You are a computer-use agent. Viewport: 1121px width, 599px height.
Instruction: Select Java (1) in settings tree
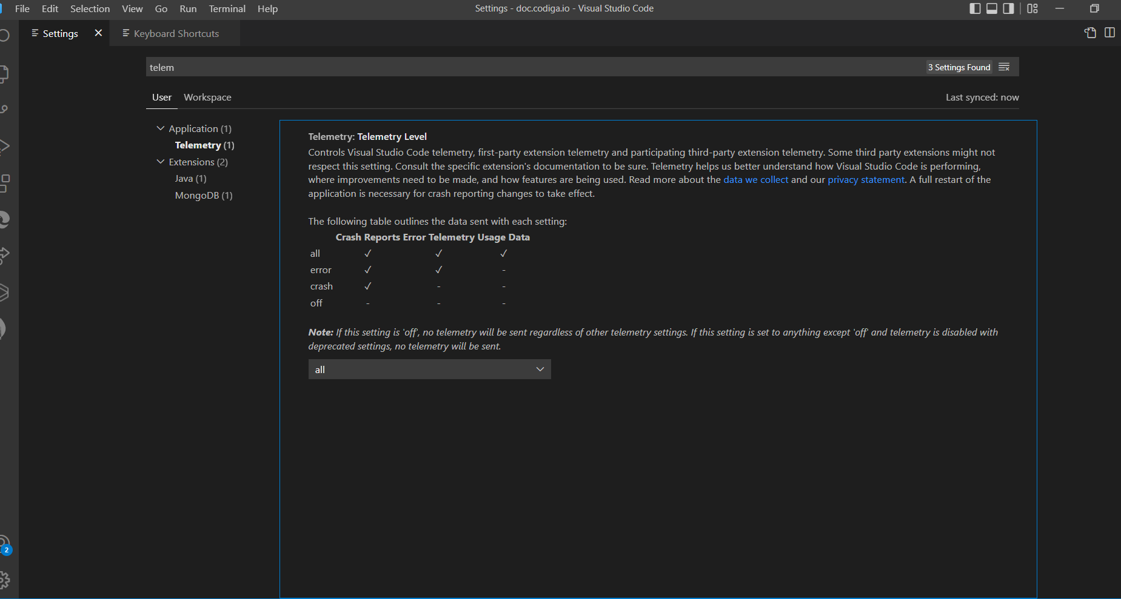click(190, 179)
